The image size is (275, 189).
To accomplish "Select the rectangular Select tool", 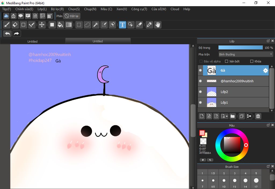I will click(79, 25).
